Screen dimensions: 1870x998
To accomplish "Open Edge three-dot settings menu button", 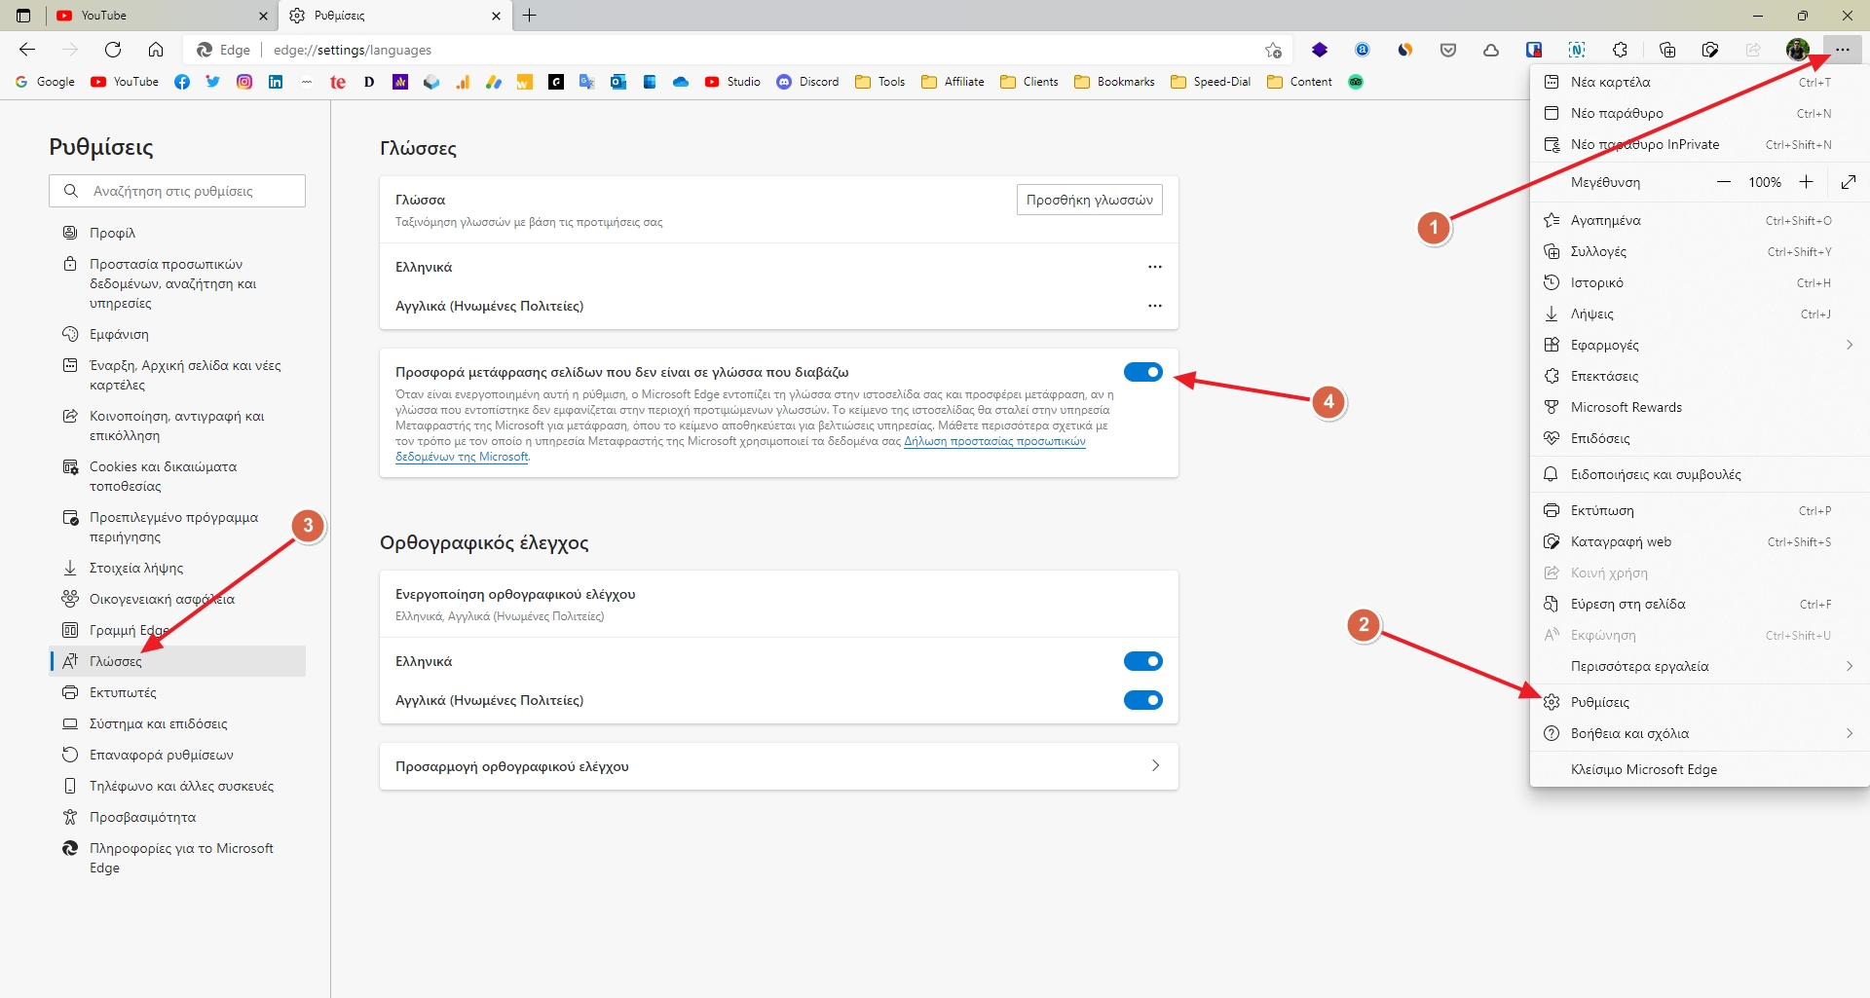I will pyautogui.click(x=1842, y=50).
